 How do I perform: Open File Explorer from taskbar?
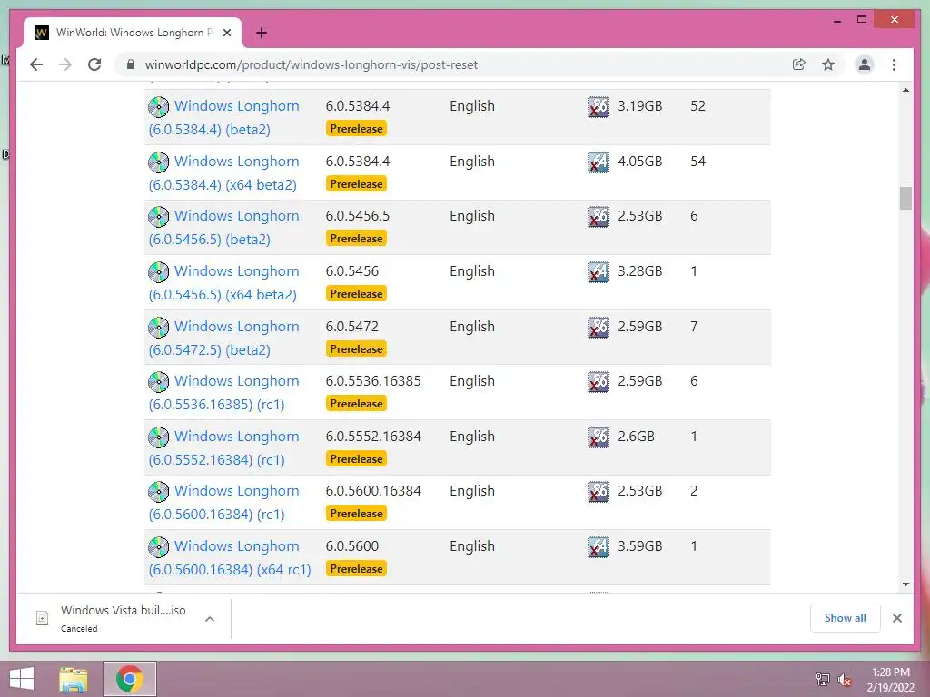click(73, 679)
